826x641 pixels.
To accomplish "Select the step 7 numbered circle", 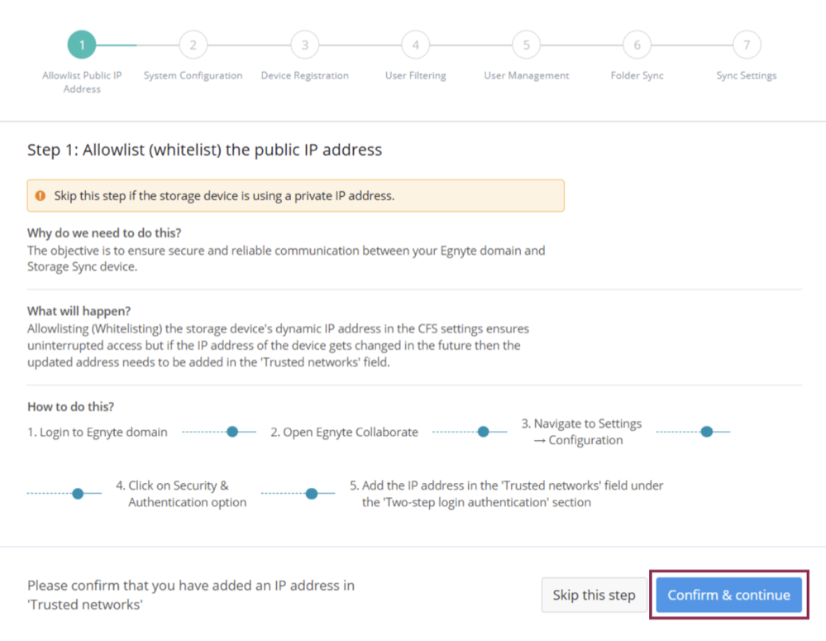I will point(747,45).
